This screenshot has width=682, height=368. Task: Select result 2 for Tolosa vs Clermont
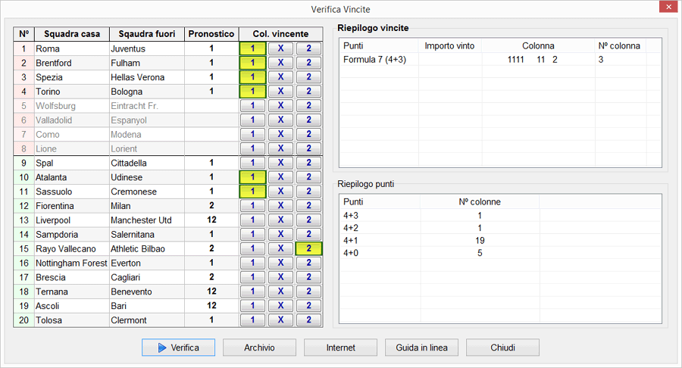(308, 320)
